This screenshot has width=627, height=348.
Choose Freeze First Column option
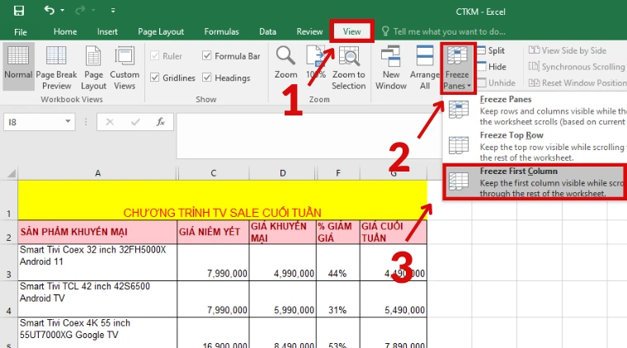(x=535, y=181)
